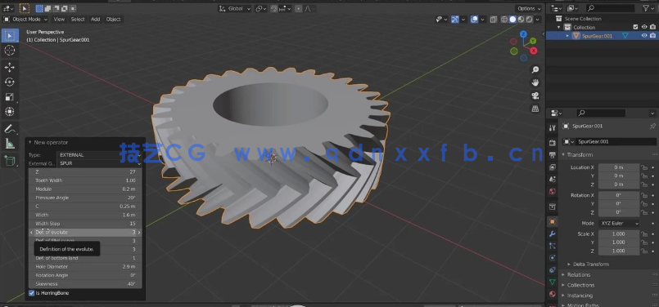Open the Object Data green triangle tab
The width and height of the screenshot is (659, 307).
(553, 282)
